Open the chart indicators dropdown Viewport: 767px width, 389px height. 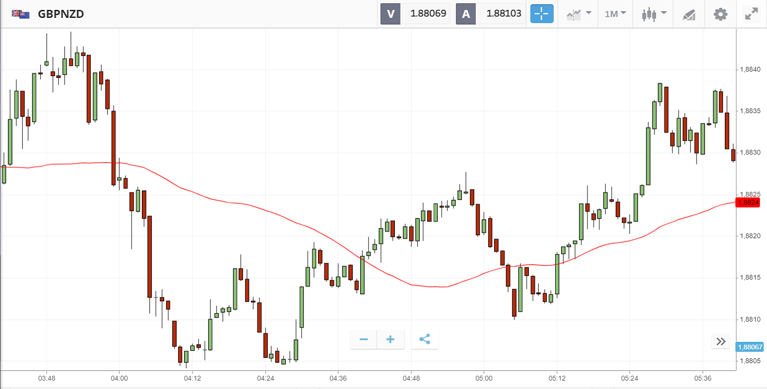click(578, 14)
